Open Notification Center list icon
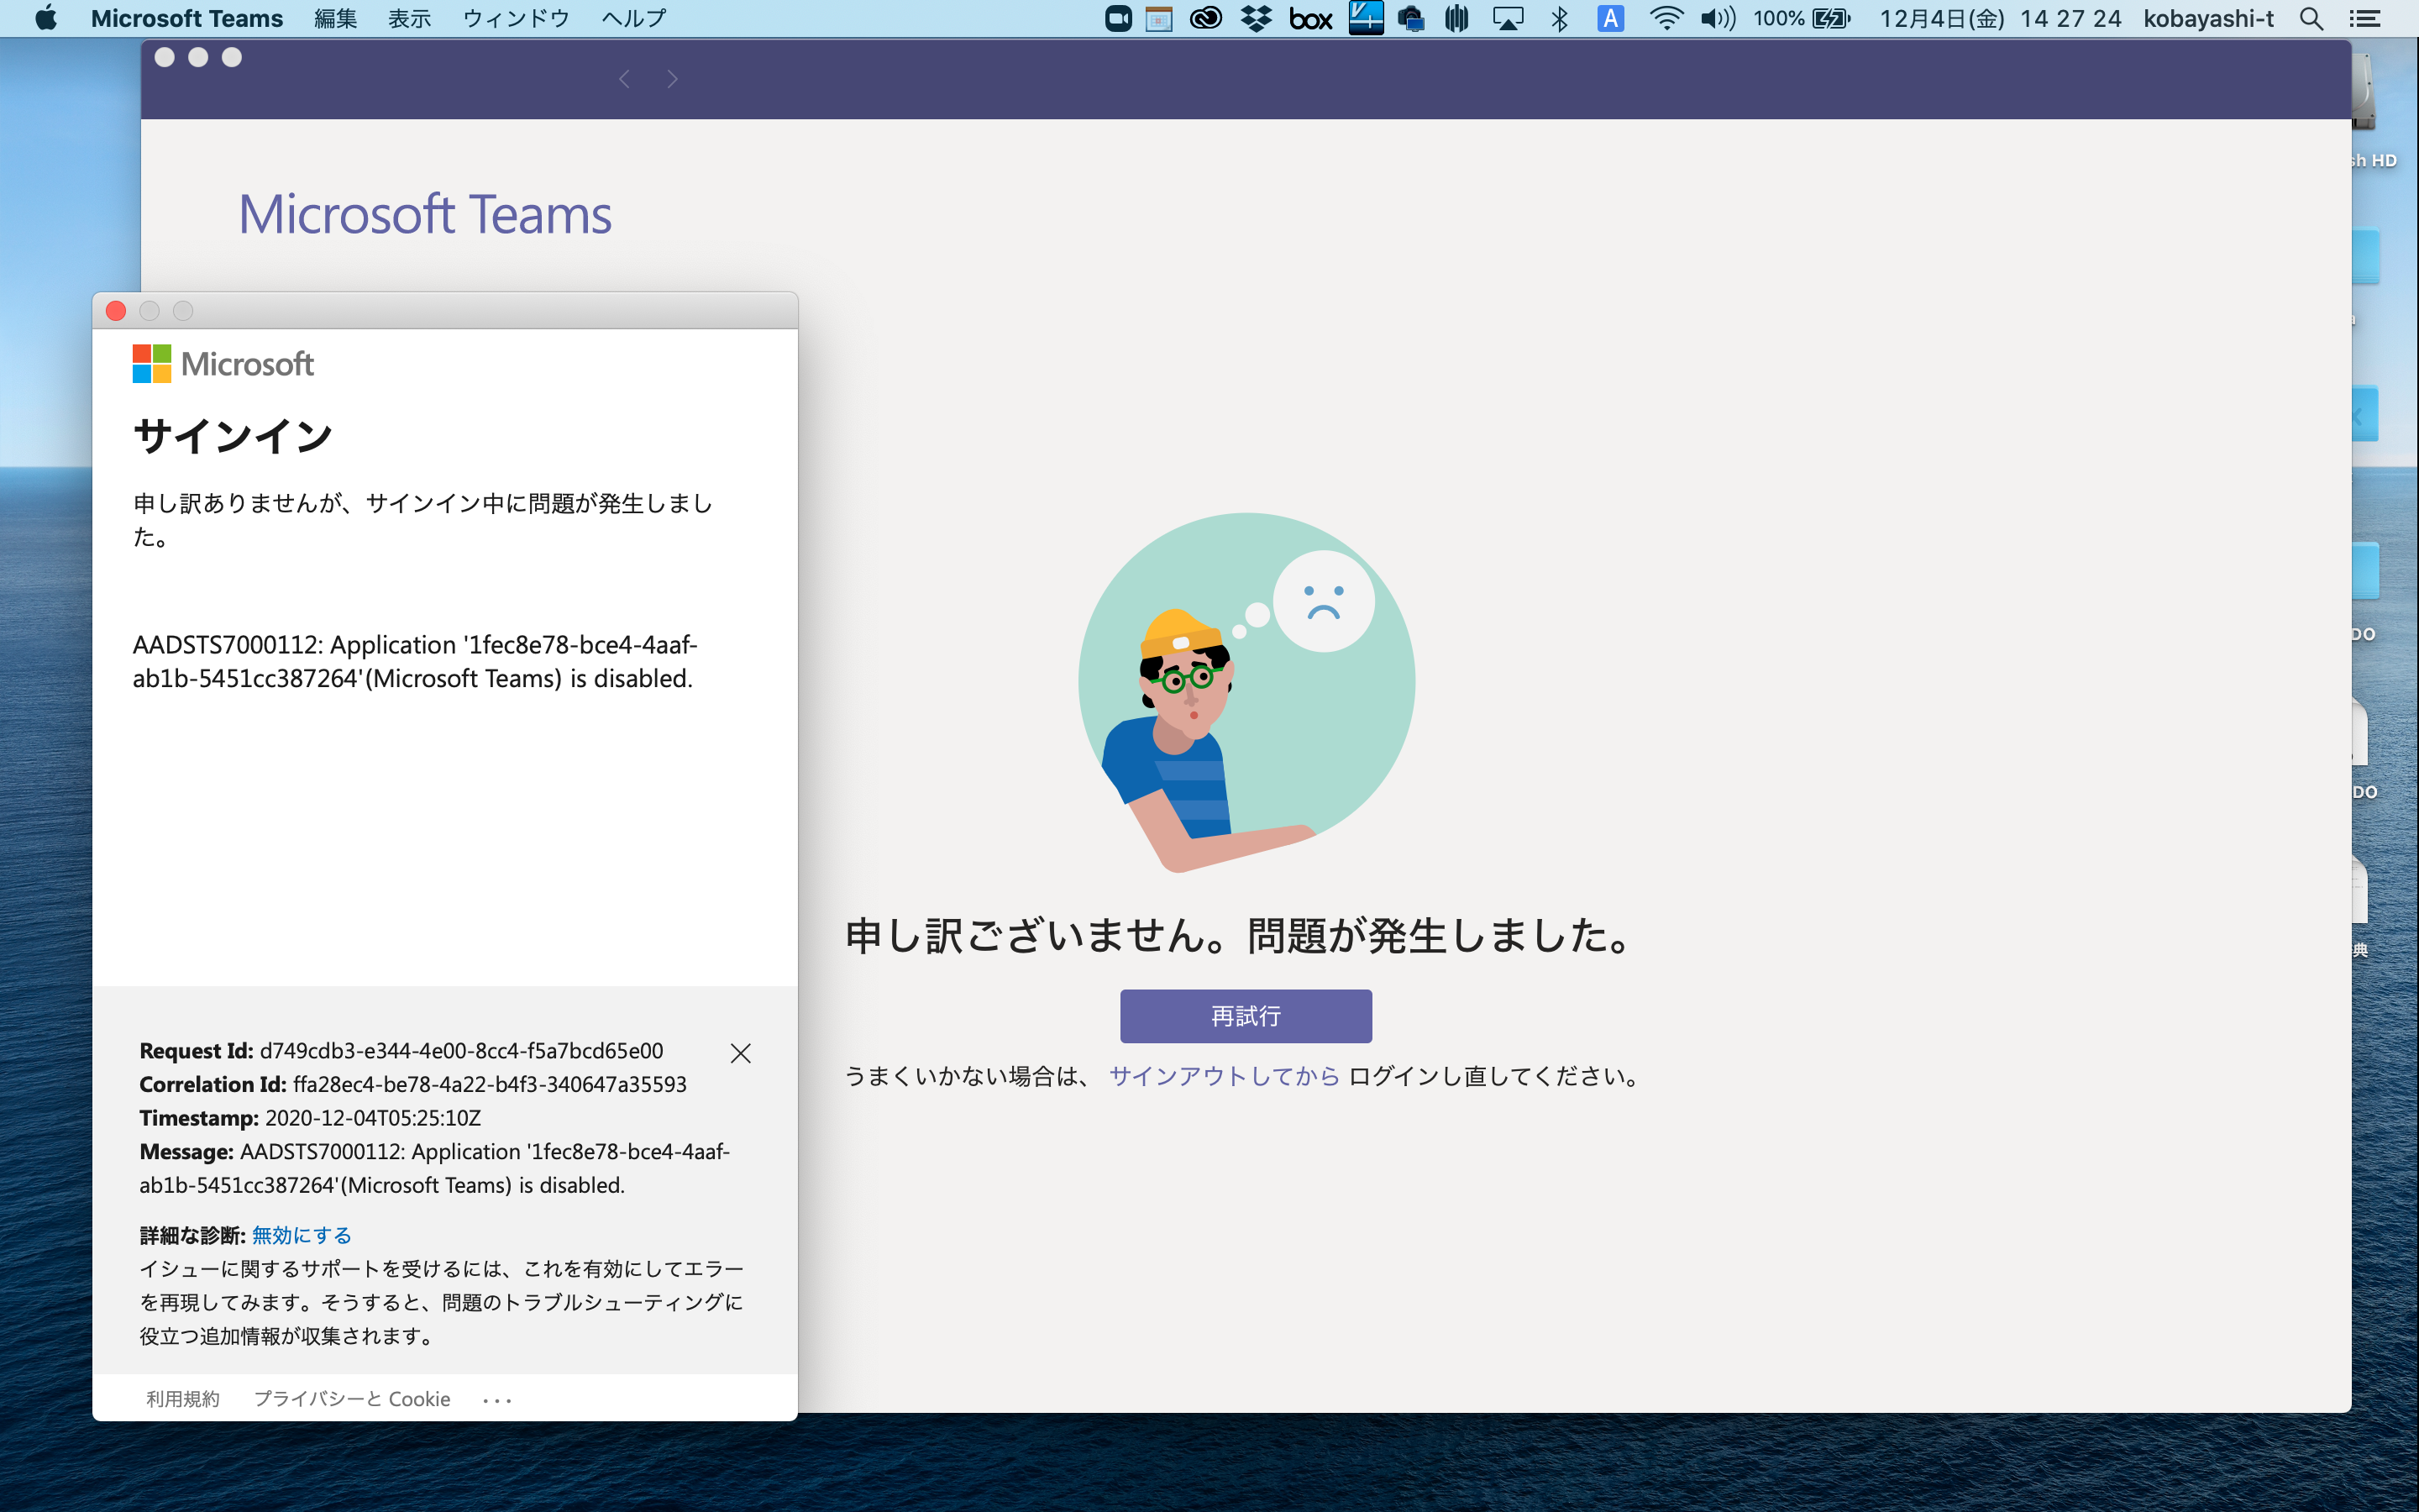 pos(2364,18)
